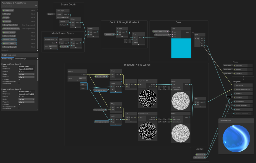Select the Normal Strength property pill
The image size is (256, 163).
(x=10, y=47)
